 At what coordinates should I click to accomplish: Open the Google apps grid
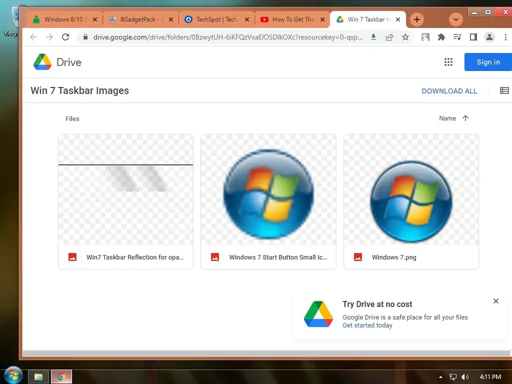[x=448, y=62]
